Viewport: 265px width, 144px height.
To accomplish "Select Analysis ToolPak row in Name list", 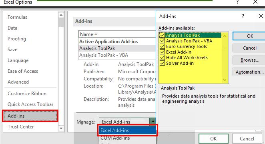I will pyautogui.click(x=117, y=48).
